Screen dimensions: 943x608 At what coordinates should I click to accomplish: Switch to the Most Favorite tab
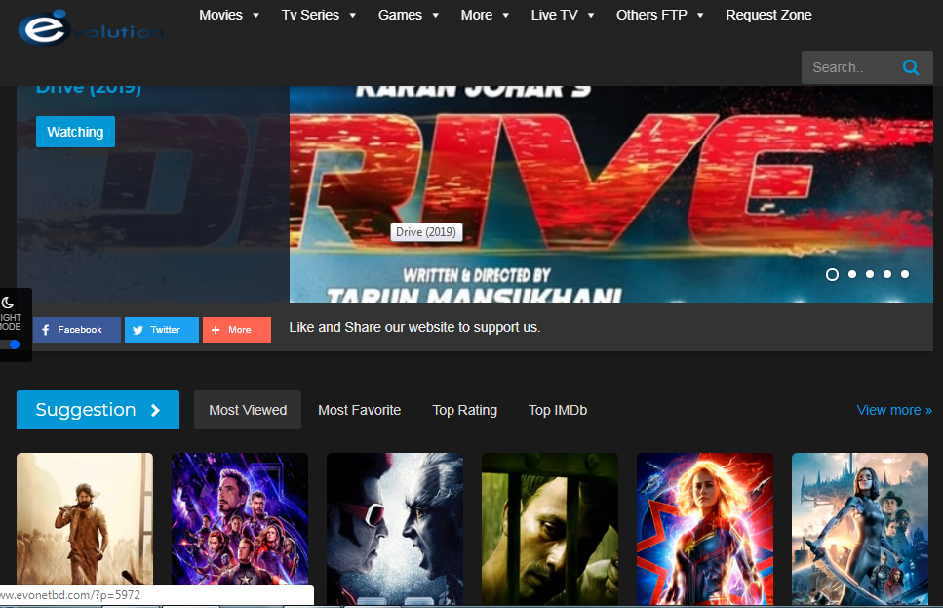pos(359,410)
